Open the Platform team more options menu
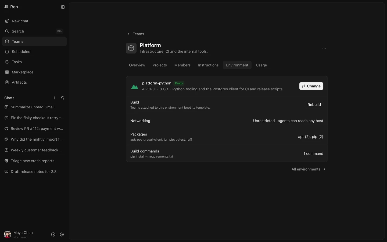Image resolution: width=387 pixels, height=242 pixels. [324, 48]
